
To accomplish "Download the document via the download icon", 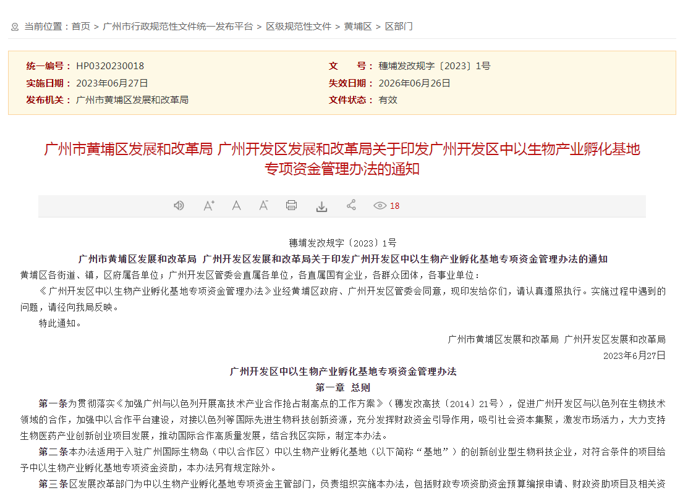I will pyautogui.click(x=321, y=206).
